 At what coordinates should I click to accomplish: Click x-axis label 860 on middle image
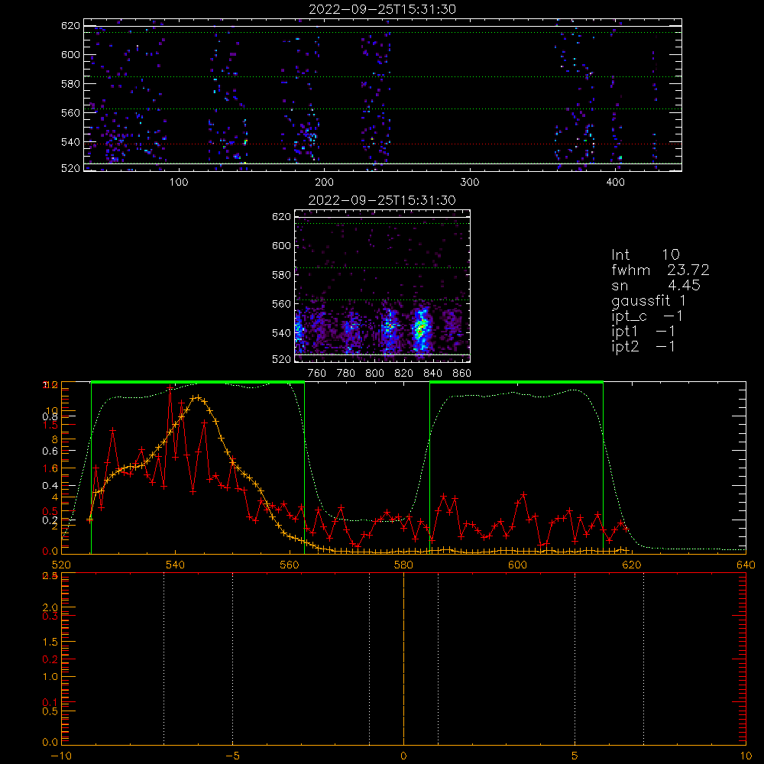click(x=462, y=374)
